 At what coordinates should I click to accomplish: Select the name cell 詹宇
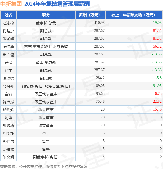pos(8,70)
